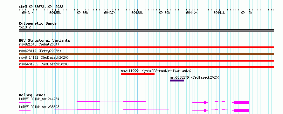The image size is (283, 114).
Task: Open the MARVELD2|NM_001038603 transcript label
Action: (39, 107)
